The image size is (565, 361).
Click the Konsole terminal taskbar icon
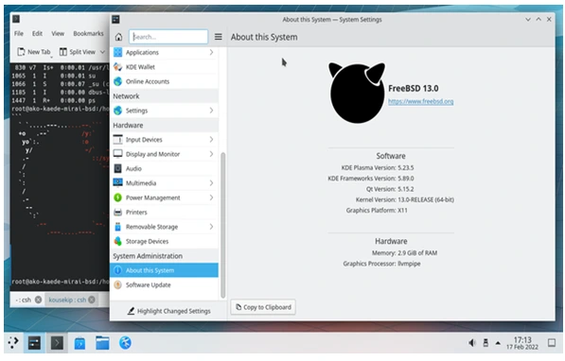click(57, 343)
